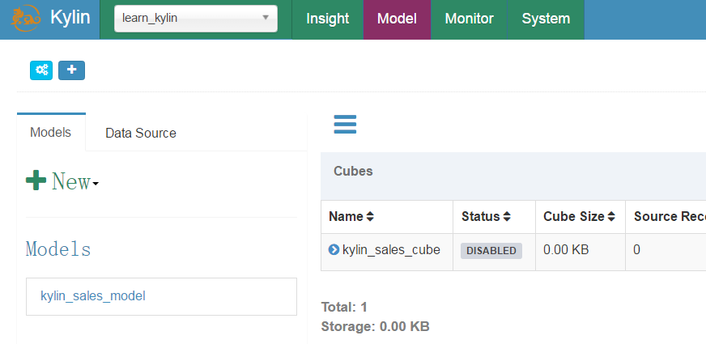Click the Kylin brand title
This screenshot has width=706, height=344.
click(70, 18)
